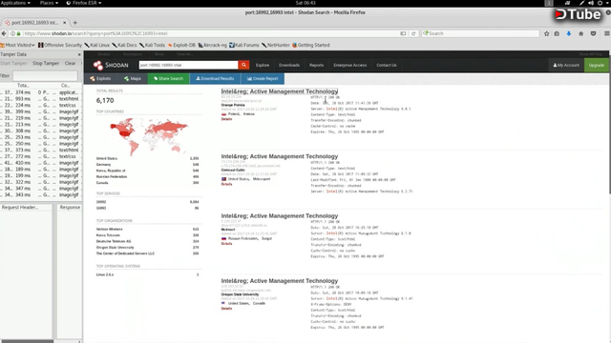Image resolution: width=611 pixels, height=343 pixels.
Task: Click the Contact Us menu item
Action: [x=386, y=65]
